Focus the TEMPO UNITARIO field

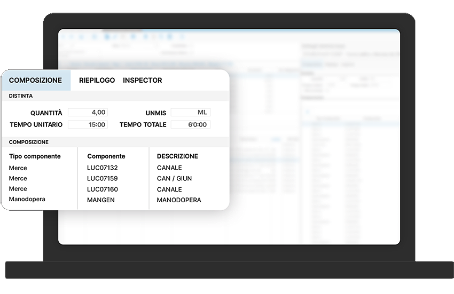tap(88, 125)
